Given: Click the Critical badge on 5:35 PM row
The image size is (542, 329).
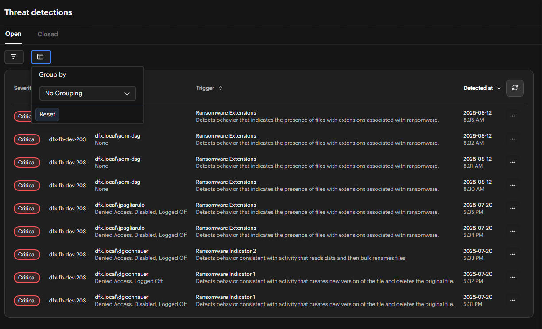Looking at the screenshot, I should [x=27, y=209].
